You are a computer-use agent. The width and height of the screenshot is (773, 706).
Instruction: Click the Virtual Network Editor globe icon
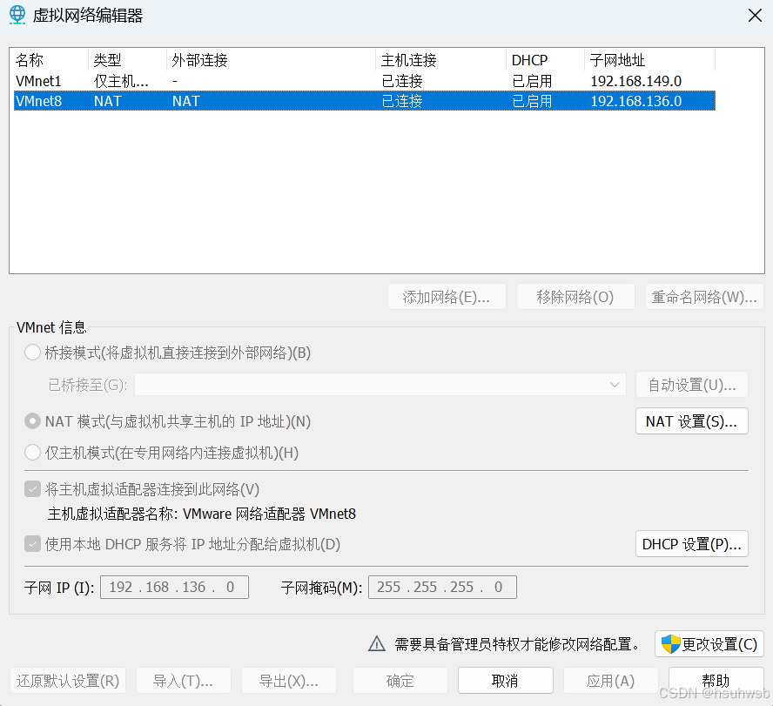pyautogui.click(x=17, y=15)
